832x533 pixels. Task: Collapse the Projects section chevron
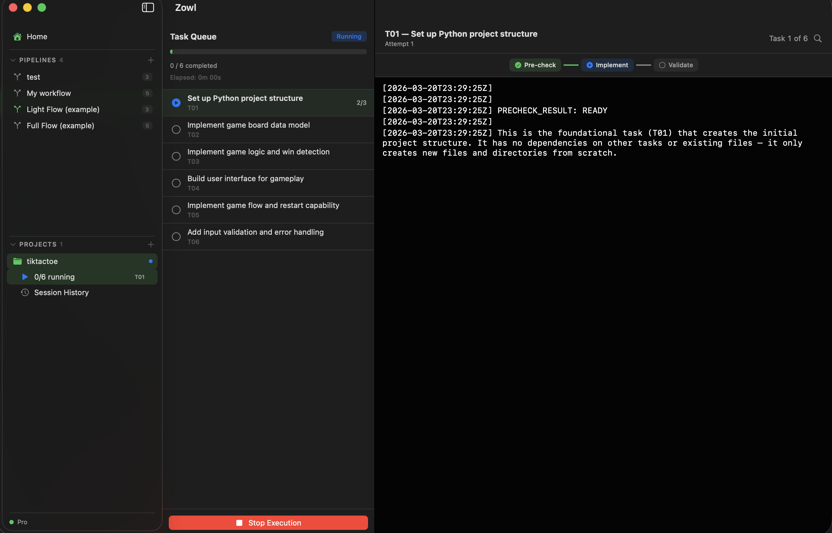click(13, 244)
